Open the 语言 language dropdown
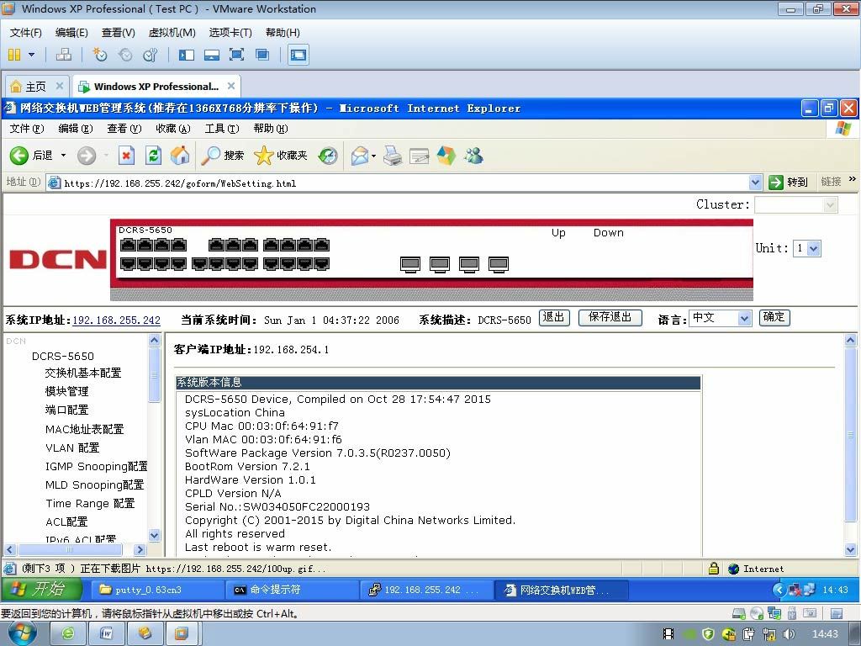This screenshot has height=646, width=861. click(x=721, y=318)
